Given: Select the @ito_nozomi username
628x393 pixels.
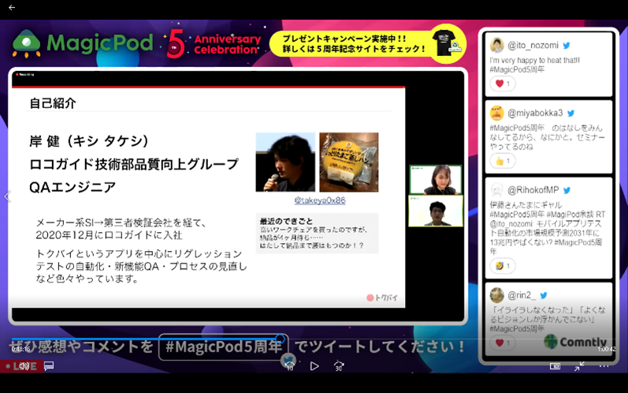Looking at the screenshot, I should tap(533, 45).
